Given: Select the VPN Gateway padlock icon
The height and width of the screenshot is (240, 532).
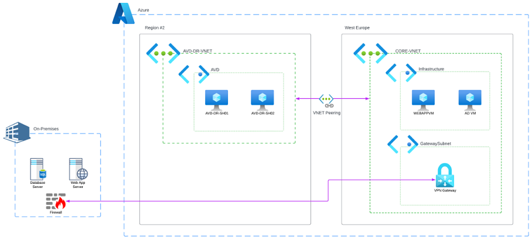Looking at the screenshot, I should [445, 175].
